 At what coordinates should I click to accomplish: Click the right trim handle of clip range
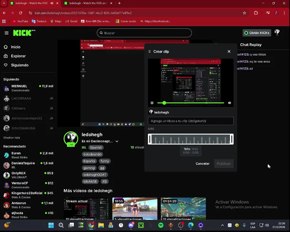(231, 139)
